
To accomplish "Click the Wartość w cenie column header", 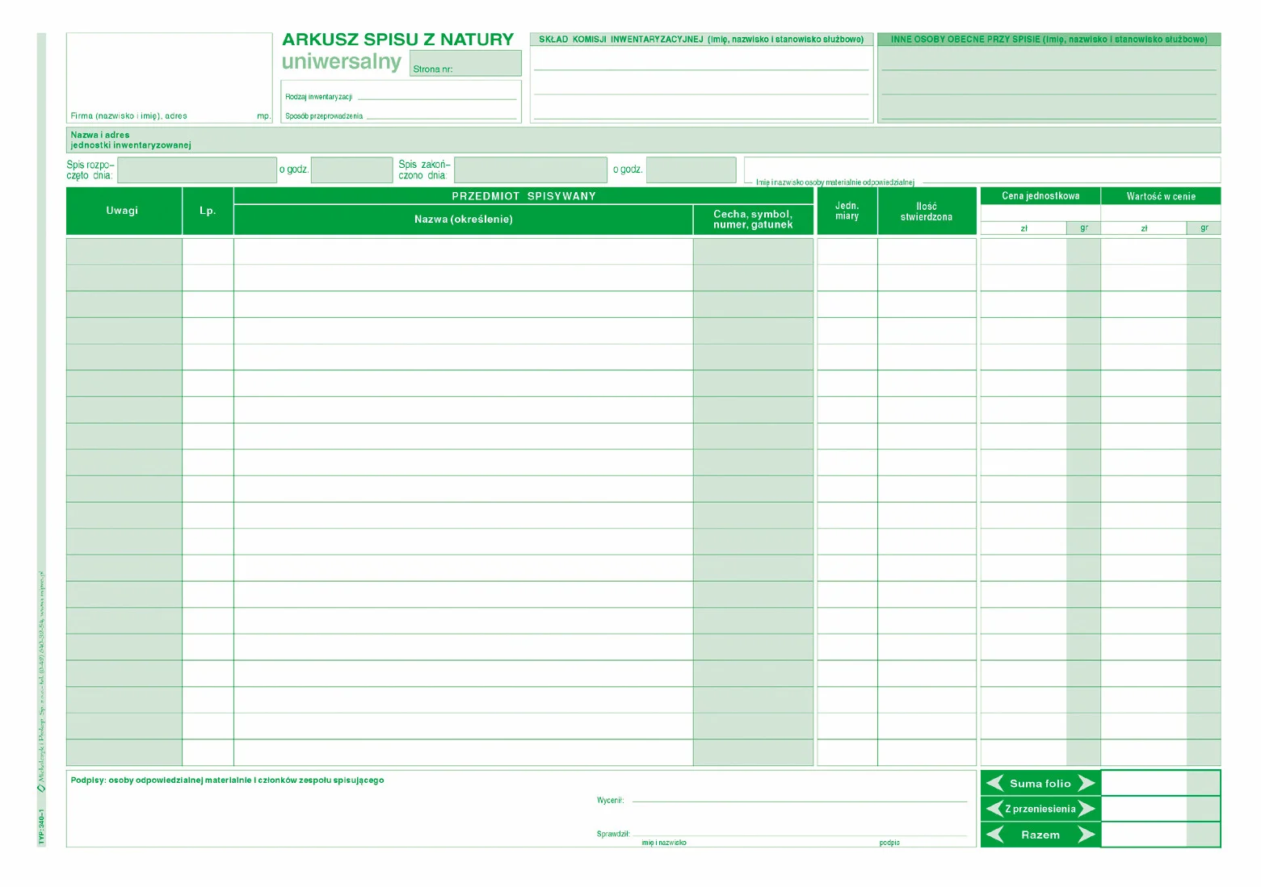I will point(1161,196).
